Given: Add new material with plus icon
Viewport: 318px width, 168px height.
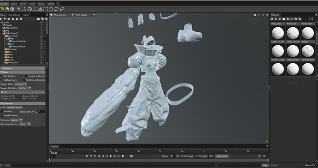Looking at the screenshot, I should (272, 19).
